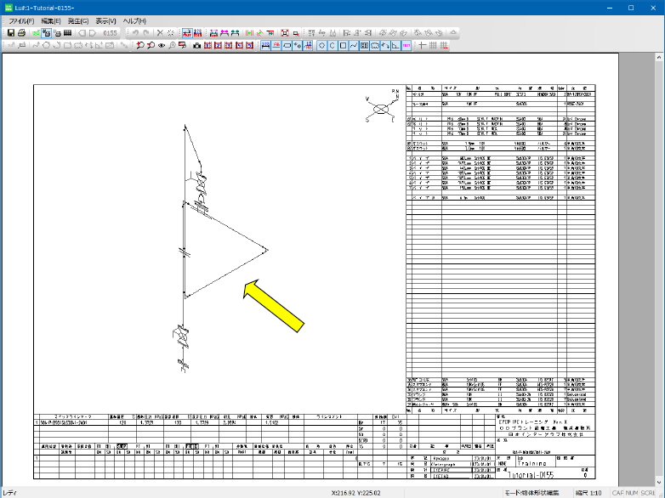Viewport: 665px width, 498px height.
Task: Click the grid icon with red mark
Action: point(444,45)
